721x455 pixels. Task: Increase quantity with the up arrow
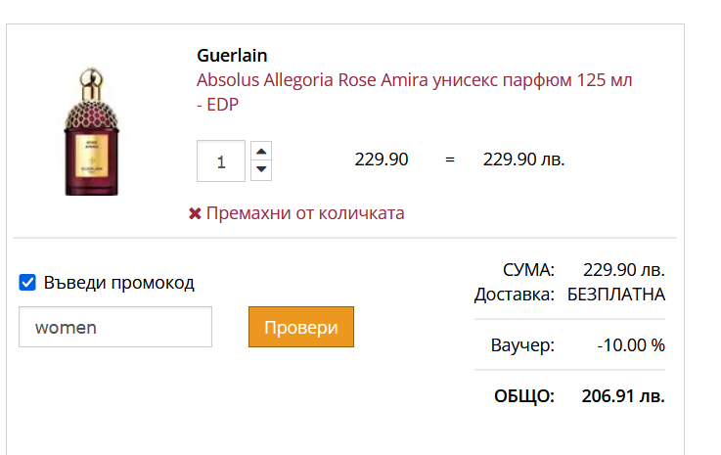click(x=261, y=152)
